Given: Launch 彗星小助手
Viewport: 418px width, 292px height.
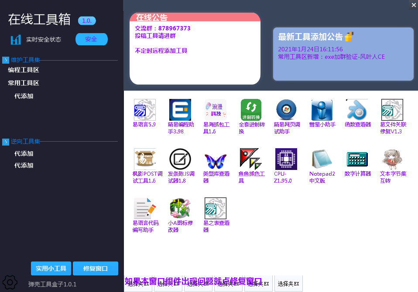Looking at the screenshot, I should coord(322,110).
